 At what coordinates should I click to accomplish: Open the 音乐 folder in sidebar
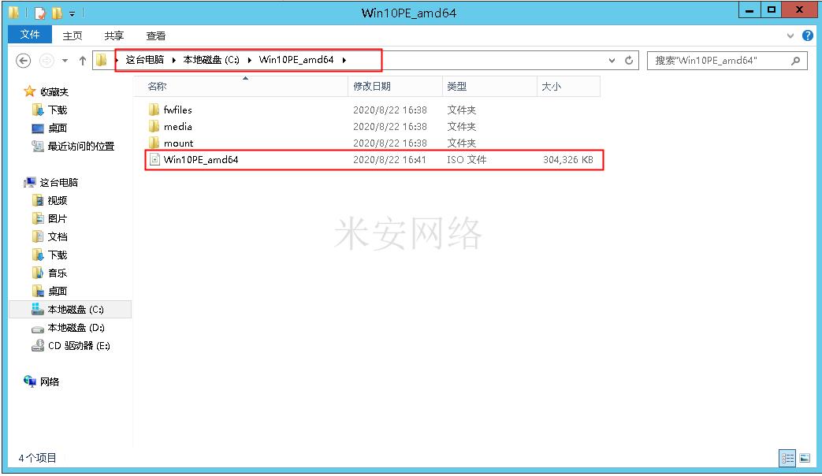(58, 273)
